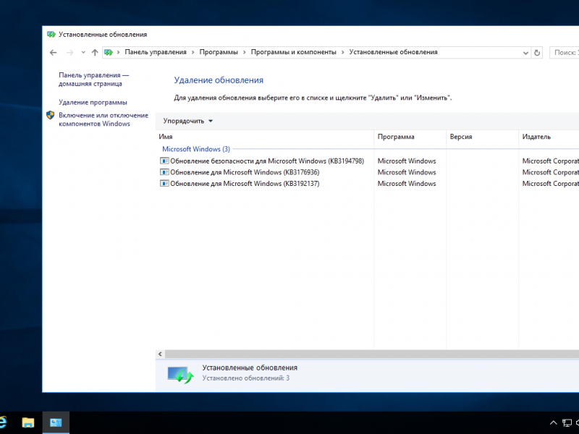This screenshot has height=434, width=579.
Task: Open the recent locations dropdown chevron
Action: 83,52
